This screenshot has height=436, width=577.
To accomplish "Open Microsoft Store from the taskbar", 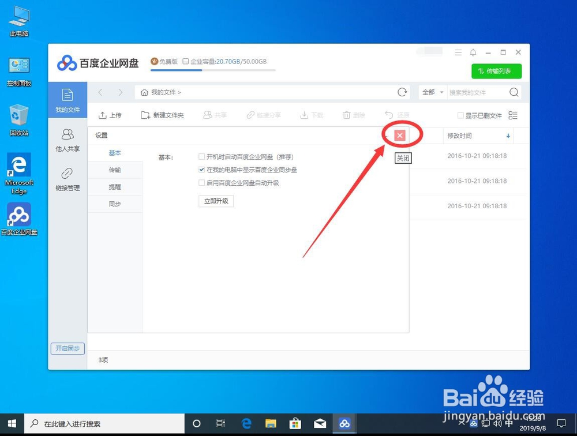I will pos(295,423).
